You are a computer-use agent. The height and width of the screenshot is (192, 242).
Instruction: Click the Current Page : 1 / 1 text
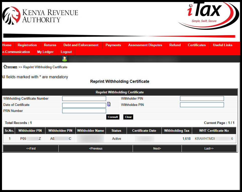point(219,123)
